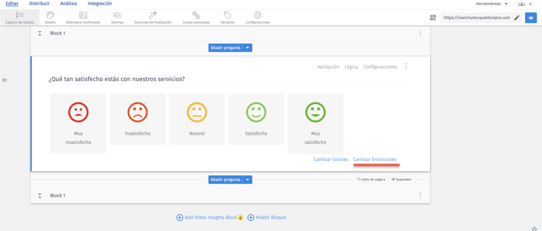Viewport: 542px width, 231px height.
Task: Open the Configuraciones gear icon
Action: point(257,15)
